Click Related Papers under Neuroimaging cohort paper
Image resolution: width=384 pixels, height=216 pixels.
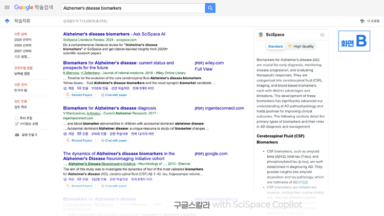[x=79, y=186]
